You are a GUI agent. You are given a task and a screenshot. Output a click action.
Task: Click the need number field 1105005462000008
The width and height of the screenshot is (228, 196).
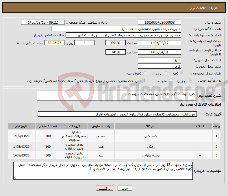tap(159, 23)
